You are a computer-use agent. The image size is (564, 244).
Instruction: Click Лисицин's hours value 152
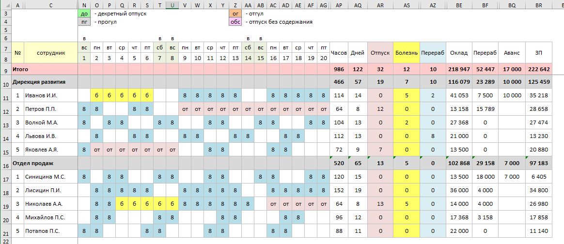click(339, 190)
